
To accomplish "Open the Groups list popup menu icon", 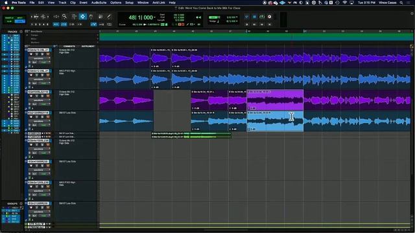I will tap(21, 204).
